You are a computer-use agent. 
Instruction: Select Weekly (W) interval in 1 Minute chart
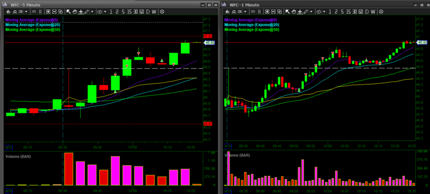click(x=372, y=12)
